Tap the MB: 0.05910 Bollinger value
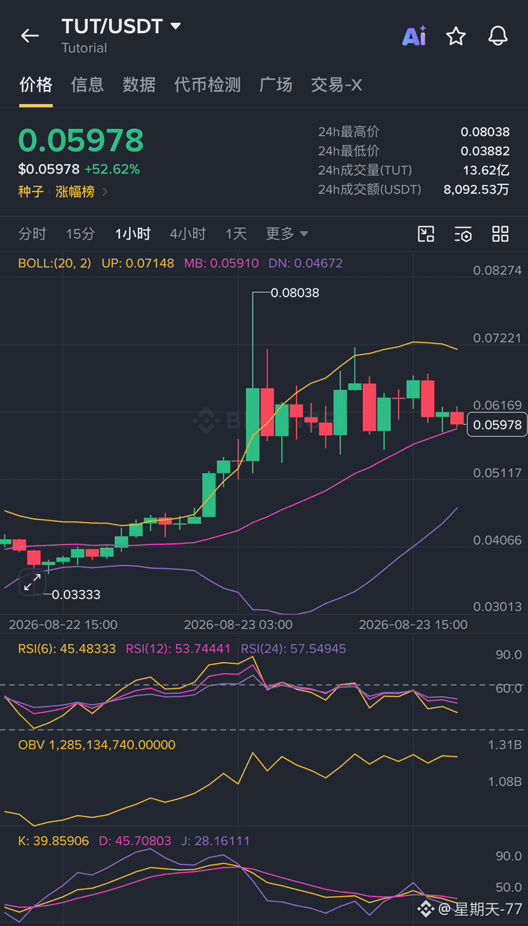Viewport: 528px width, 926px height. [221, 263]
